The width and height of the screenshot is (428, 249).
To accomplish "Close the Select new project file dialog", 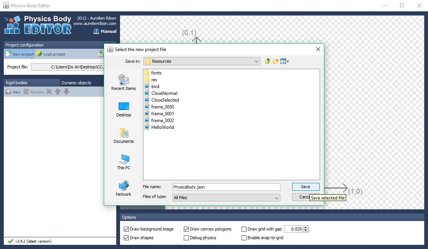I will pos(318,49).
